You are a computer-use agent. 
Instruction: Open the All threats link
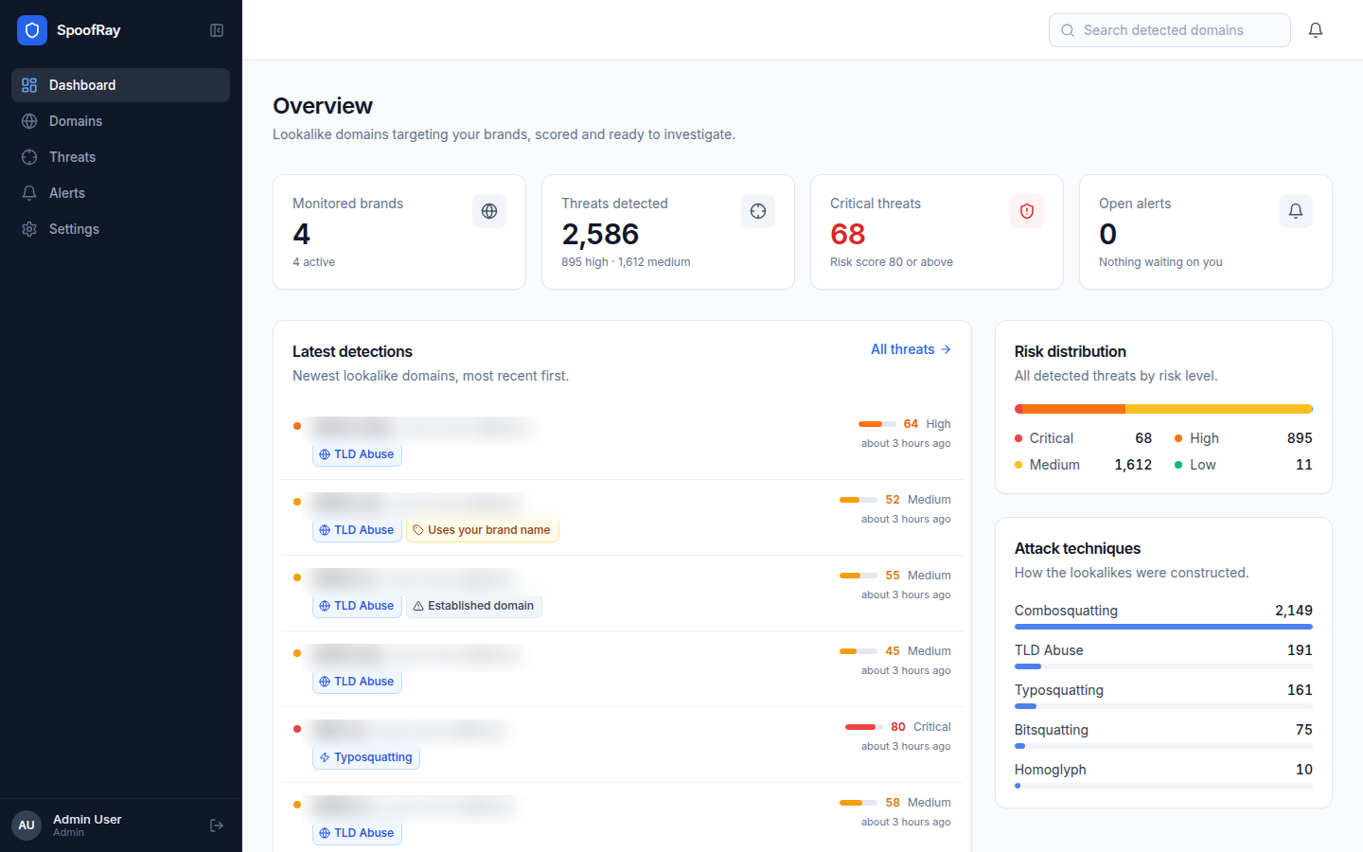[911, 349]
